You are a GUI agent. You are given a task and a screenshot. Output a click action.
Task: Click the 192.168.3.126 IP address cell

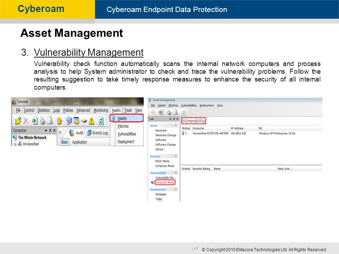(238, 133)
